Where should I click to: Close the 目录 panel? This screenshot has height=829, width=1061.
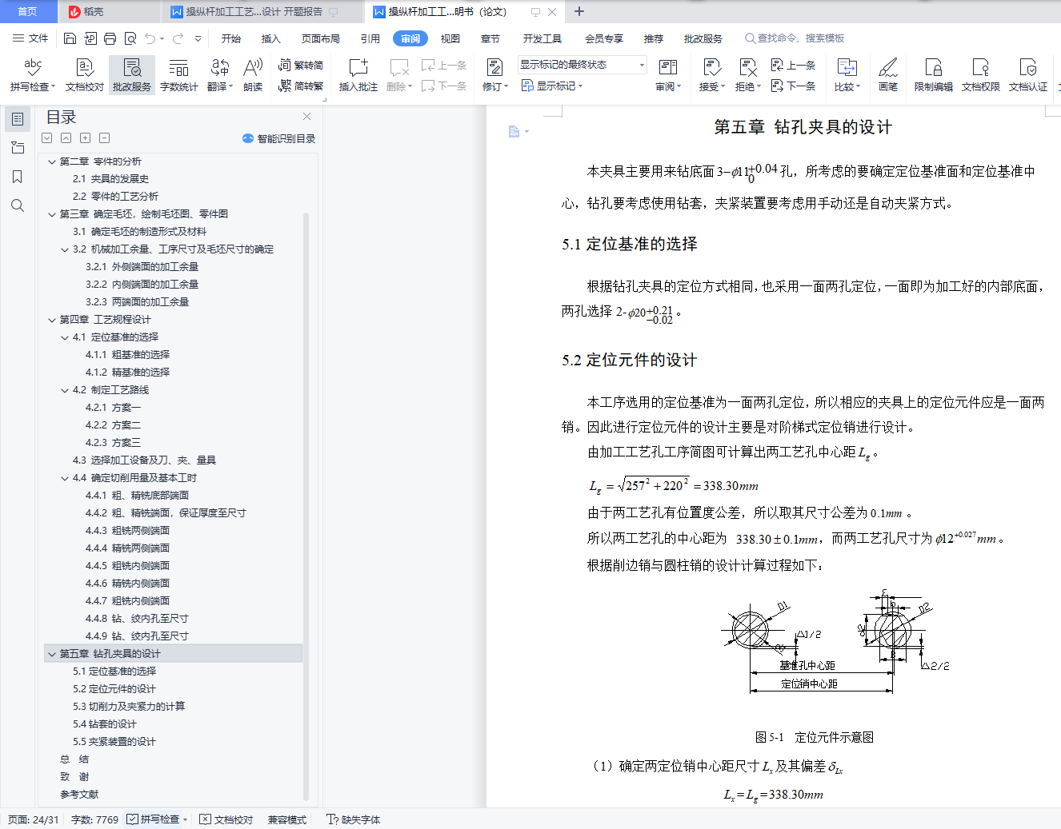click(306, 117)
